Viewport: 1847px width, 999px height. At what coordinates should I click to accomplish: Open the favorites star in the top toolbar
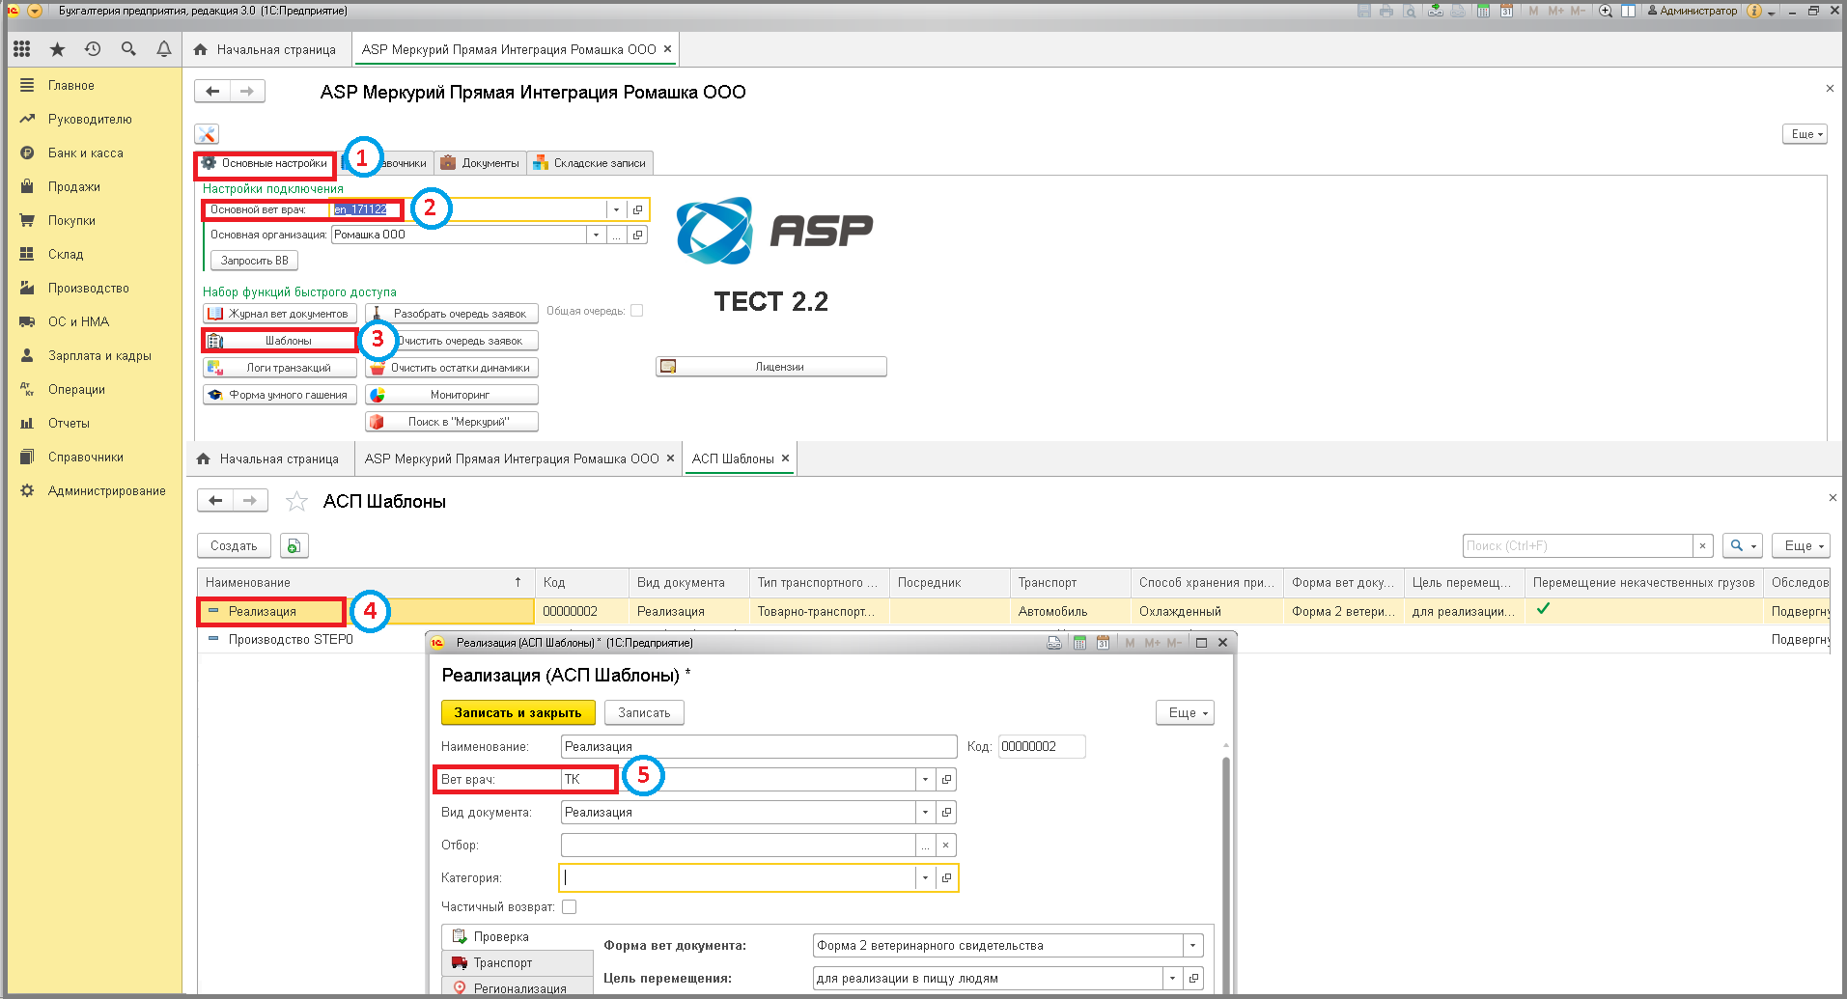(x=57, y=49)
